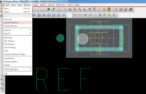Click the colored dots palette icon

click(126, 9)
